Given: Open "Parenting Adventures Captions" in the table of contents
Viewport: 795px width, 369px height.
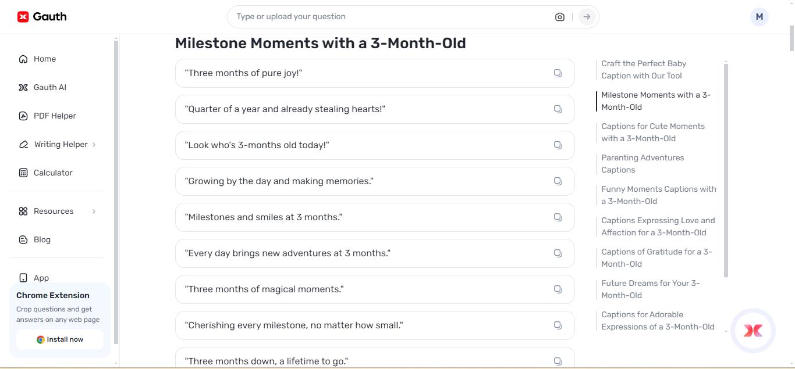Looking at the screenshot, I should point(643,163).
